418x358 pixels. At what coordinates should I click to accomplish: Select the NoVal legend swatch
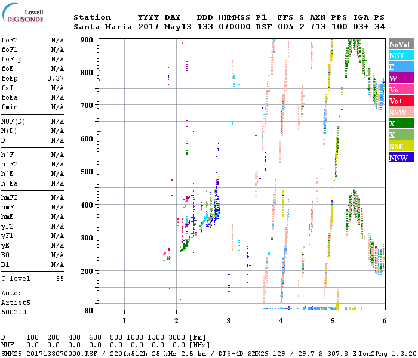(x=401, y=44)
